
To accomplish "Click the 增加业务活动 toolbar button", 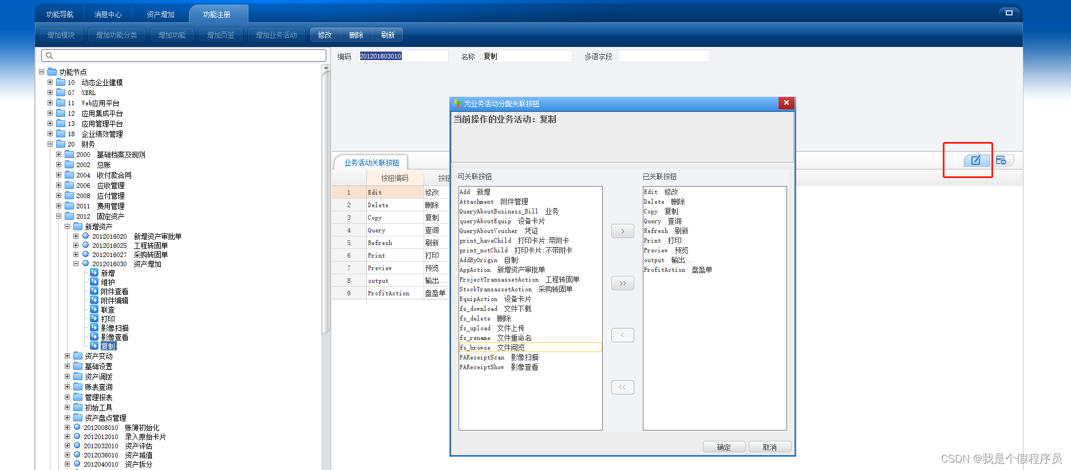I will [x=276, y=35].
